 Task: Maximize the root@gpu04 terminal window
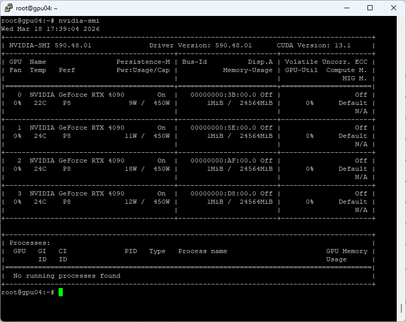tap(369, 8)
